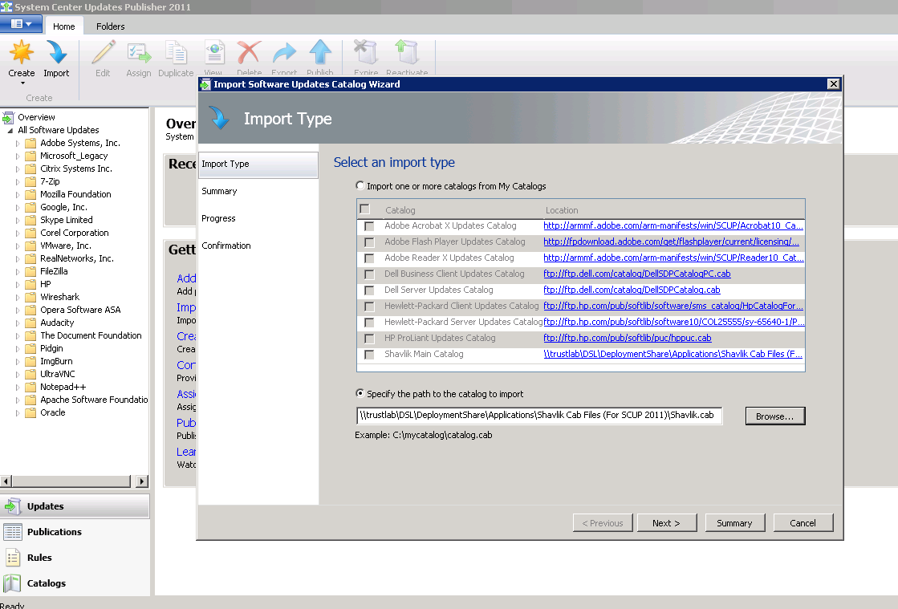
Task: Toggle the select-all Catalog header checkbox
Action: 365,209
